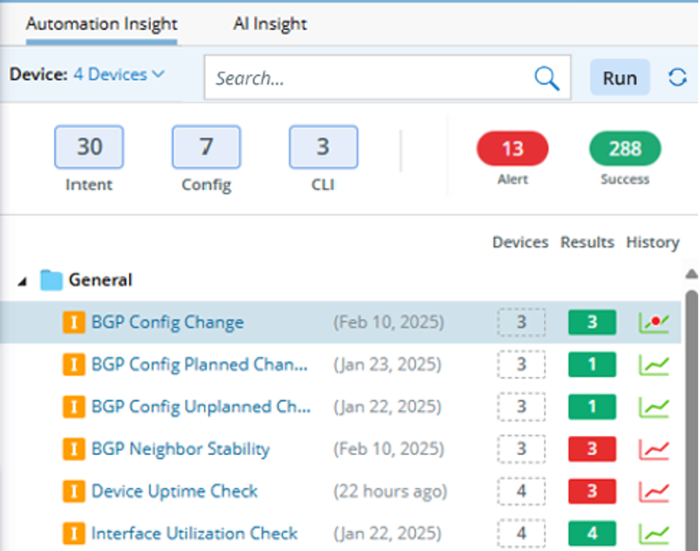Toggle the CLI filter showing 3

pyautogui.click(x=323, y=146)
